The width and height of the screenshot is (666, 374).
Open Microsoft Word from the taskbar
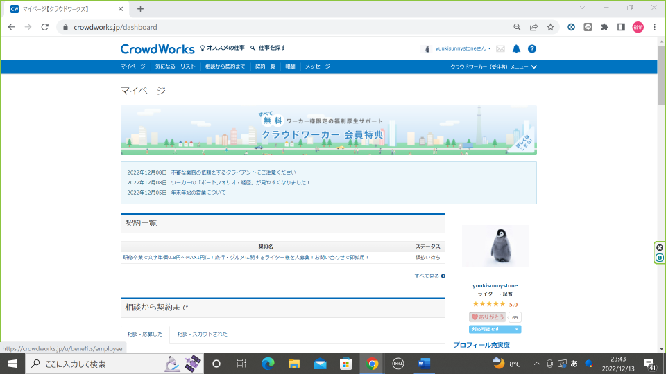(425, 364)
